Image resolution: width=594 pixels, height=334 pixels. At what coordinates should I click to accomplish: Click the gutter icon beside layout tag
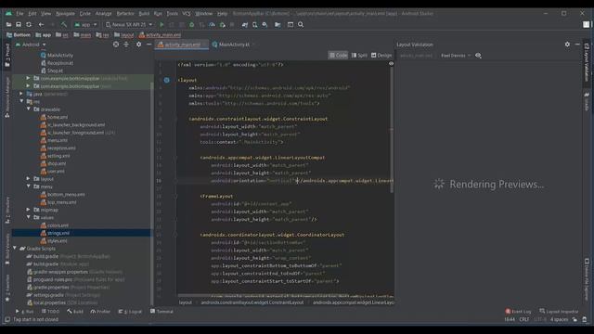167,80
